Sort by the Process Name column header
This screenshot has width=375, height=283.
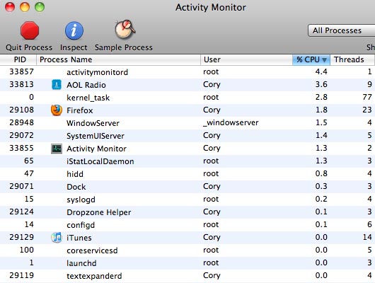118,59
